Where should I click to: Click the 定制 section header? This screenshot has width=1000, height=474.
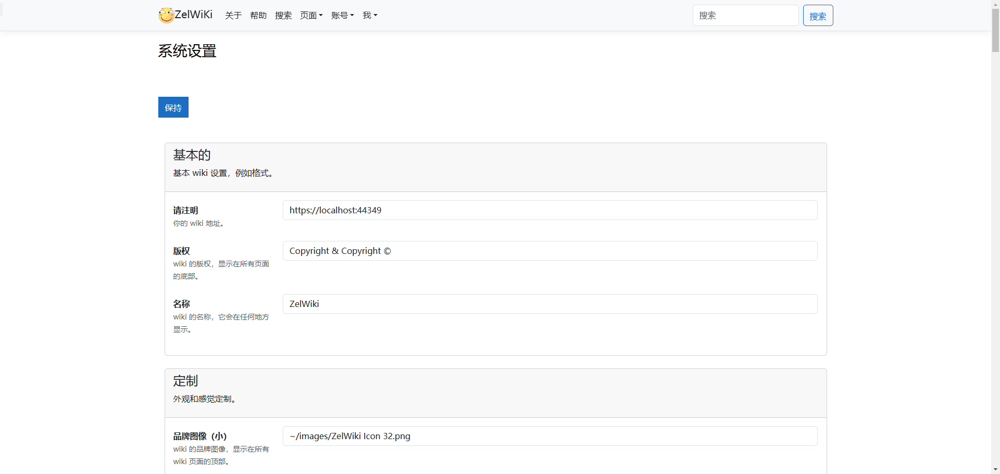tap(185, 381)
